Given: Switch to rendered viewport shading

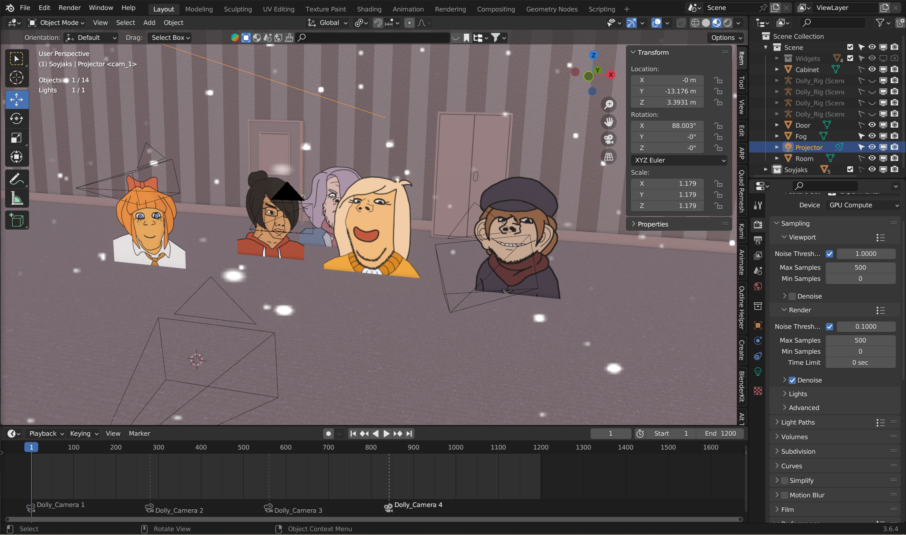Looking at the screenshot, I should (728, 23).
